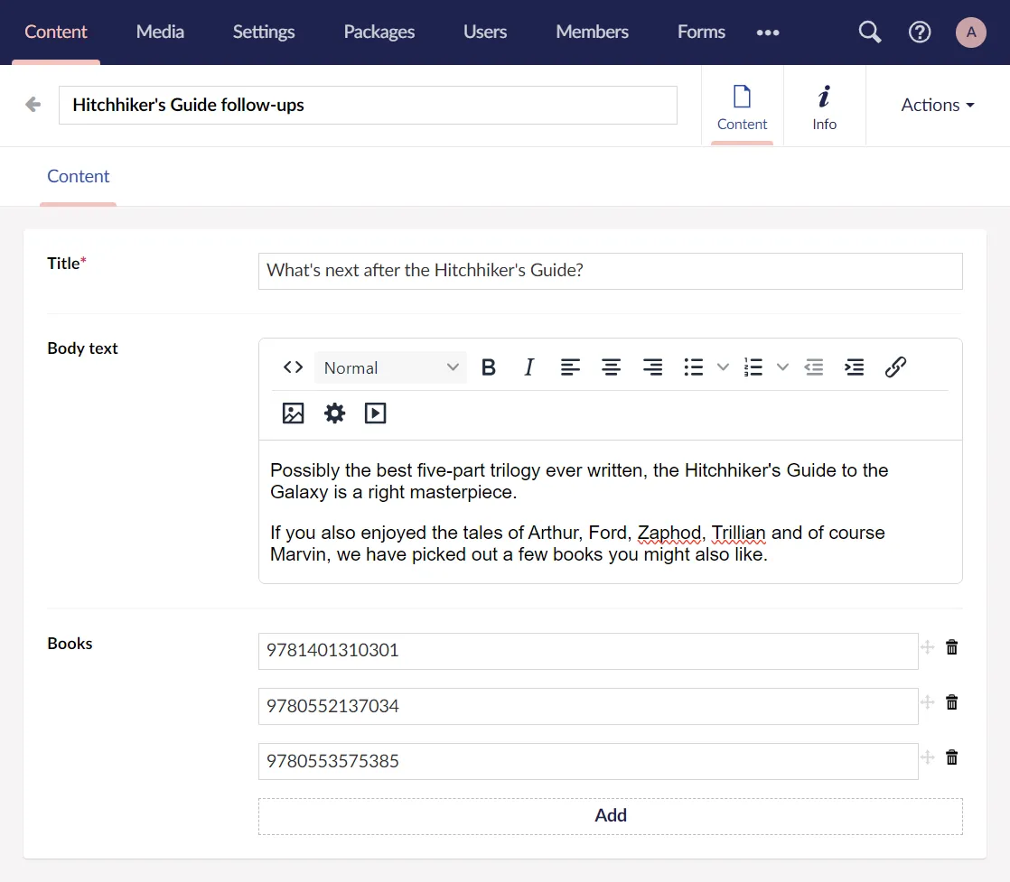Open the media picker image icon
The height and width of the screenshot is (882, 1010).
point(293,413)
